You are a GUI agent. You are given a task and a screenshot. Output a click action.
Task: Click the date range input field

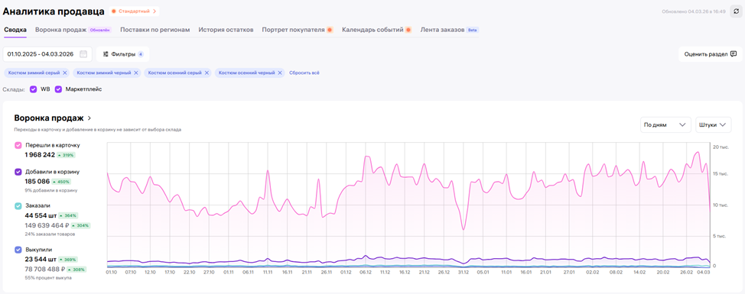pos(47,54)
